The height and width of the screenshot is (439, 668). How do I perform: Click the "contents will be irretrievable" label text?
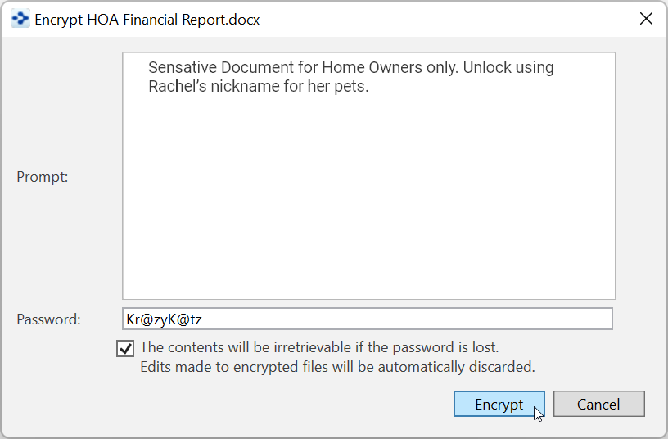click(319, 347)
